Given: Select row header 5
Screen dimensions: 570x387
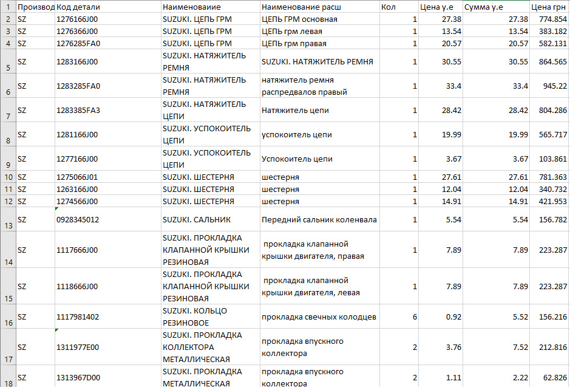Looking at the screenshot, I should coord(8,61).
